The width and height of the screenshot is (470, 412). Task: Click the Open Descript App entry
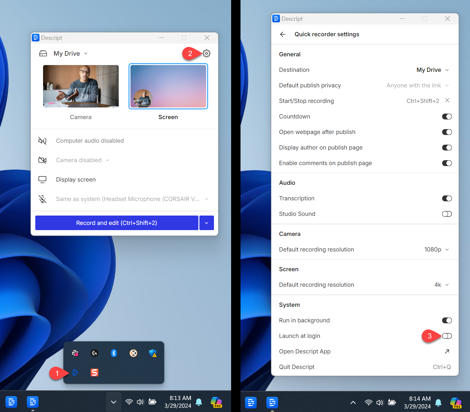305,351
